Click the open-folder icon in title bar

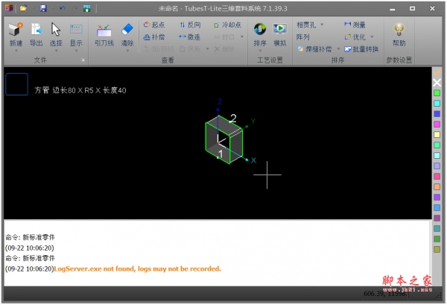pyautogui.click(x=23, y=8)
